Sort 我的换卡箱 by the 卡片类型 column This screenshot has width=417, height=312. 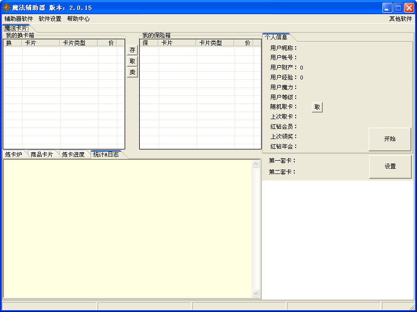[78, 43]
